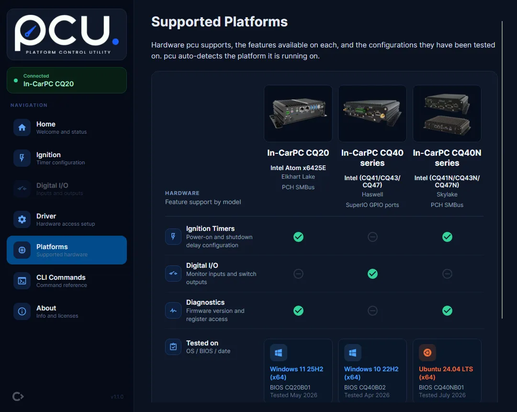
Task: Click the Elkhart Lake text
Action: point(298,177)
